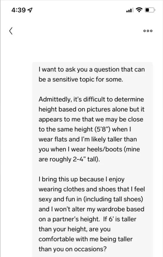Viewport: 163px width, 257px height.
Task: Click the 'If 6' is taller' sentence start
Action: 120,219
